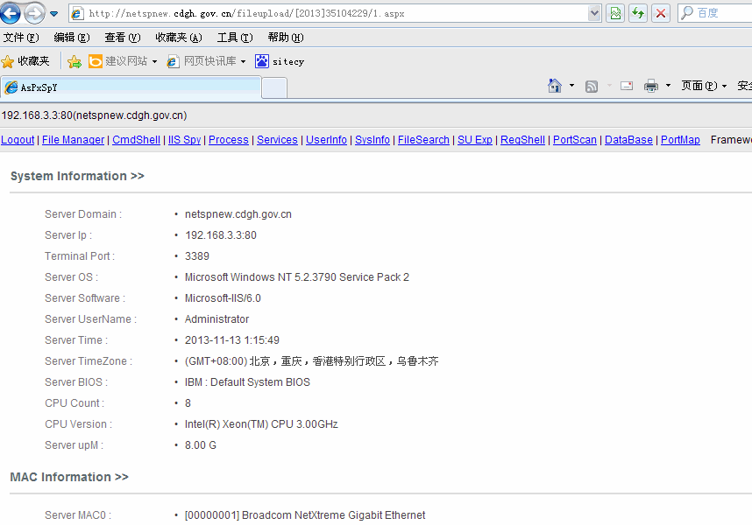Open the CmdShell link
This screenshot has height=525, width=752.
(136, 140)
